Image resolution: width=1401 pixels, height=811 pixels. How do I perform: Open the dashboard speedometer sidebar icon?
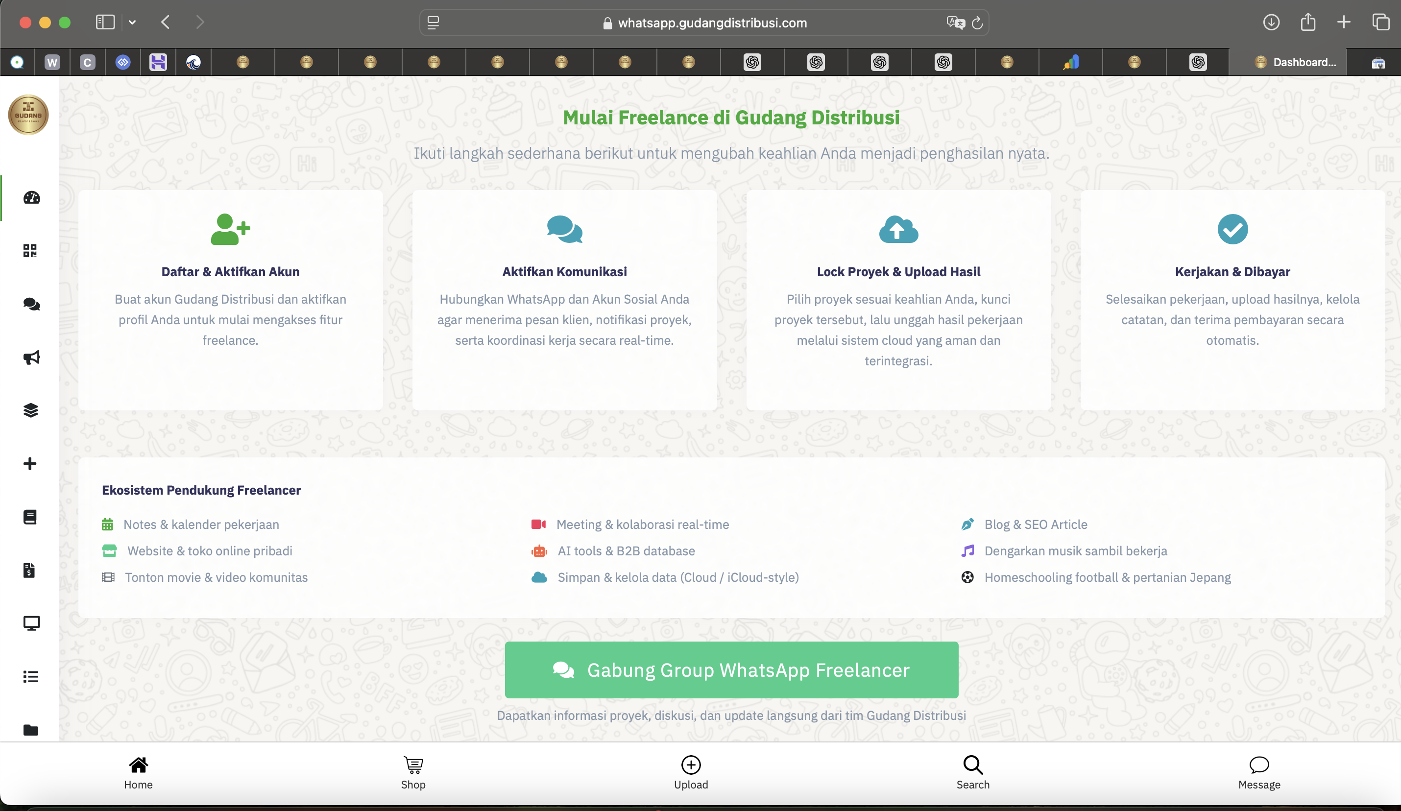pos(31,197)
